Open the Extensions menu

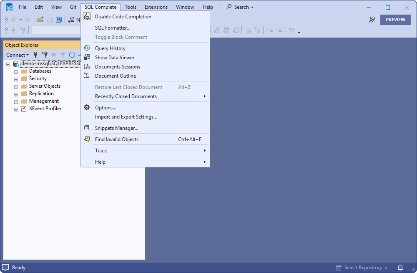pyautogui.click(x=156, y=7)
